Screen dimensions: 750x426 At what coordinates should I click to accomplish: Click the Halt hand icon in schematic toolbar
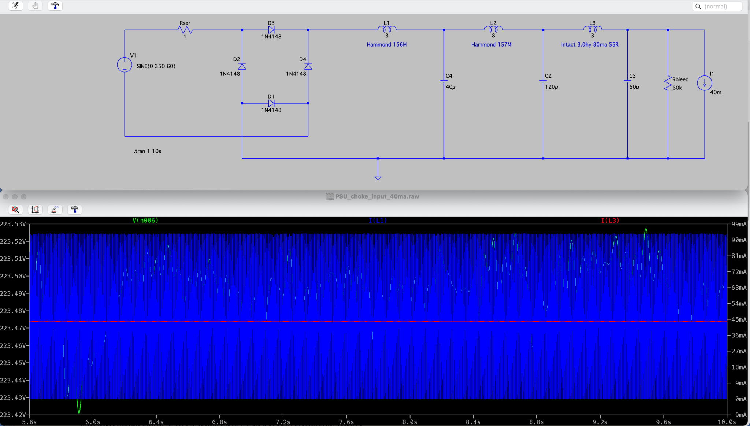pos(36,6)
